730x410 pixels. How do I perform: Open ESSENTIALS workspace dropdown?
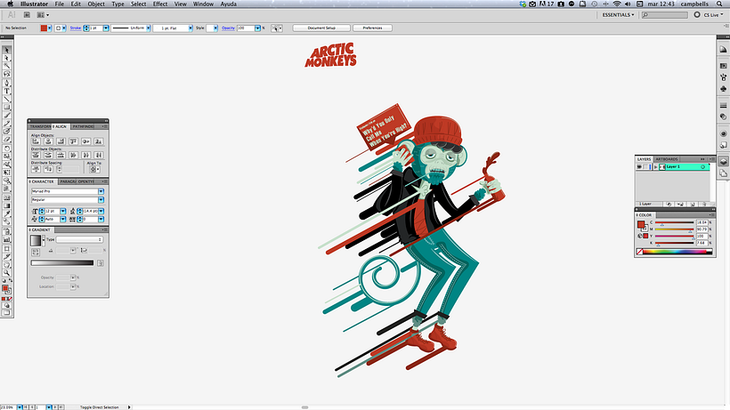pos(618,15)
